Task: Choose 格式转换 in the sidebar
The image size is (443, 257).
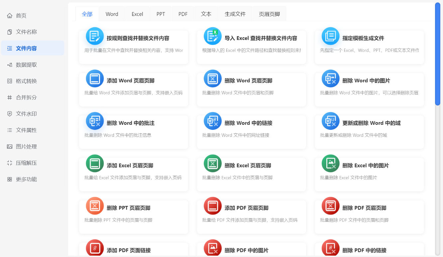Action: click(x=33, y=81)
